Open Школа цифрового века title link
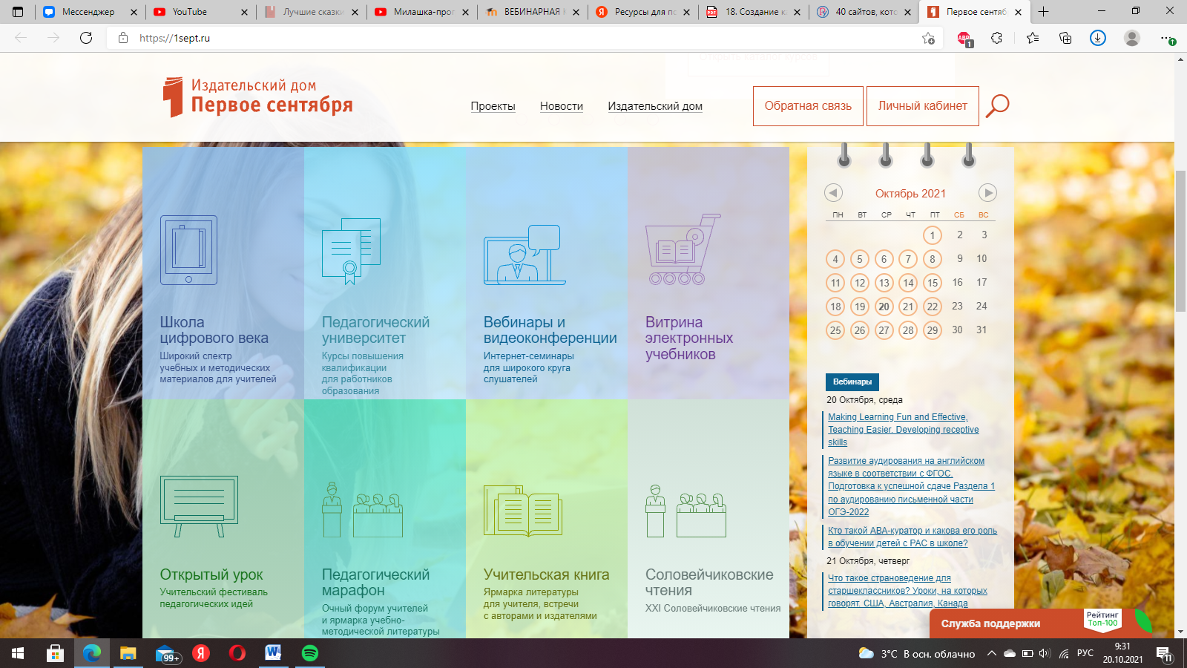The image size is (1187, 668). tap(214, 330)
